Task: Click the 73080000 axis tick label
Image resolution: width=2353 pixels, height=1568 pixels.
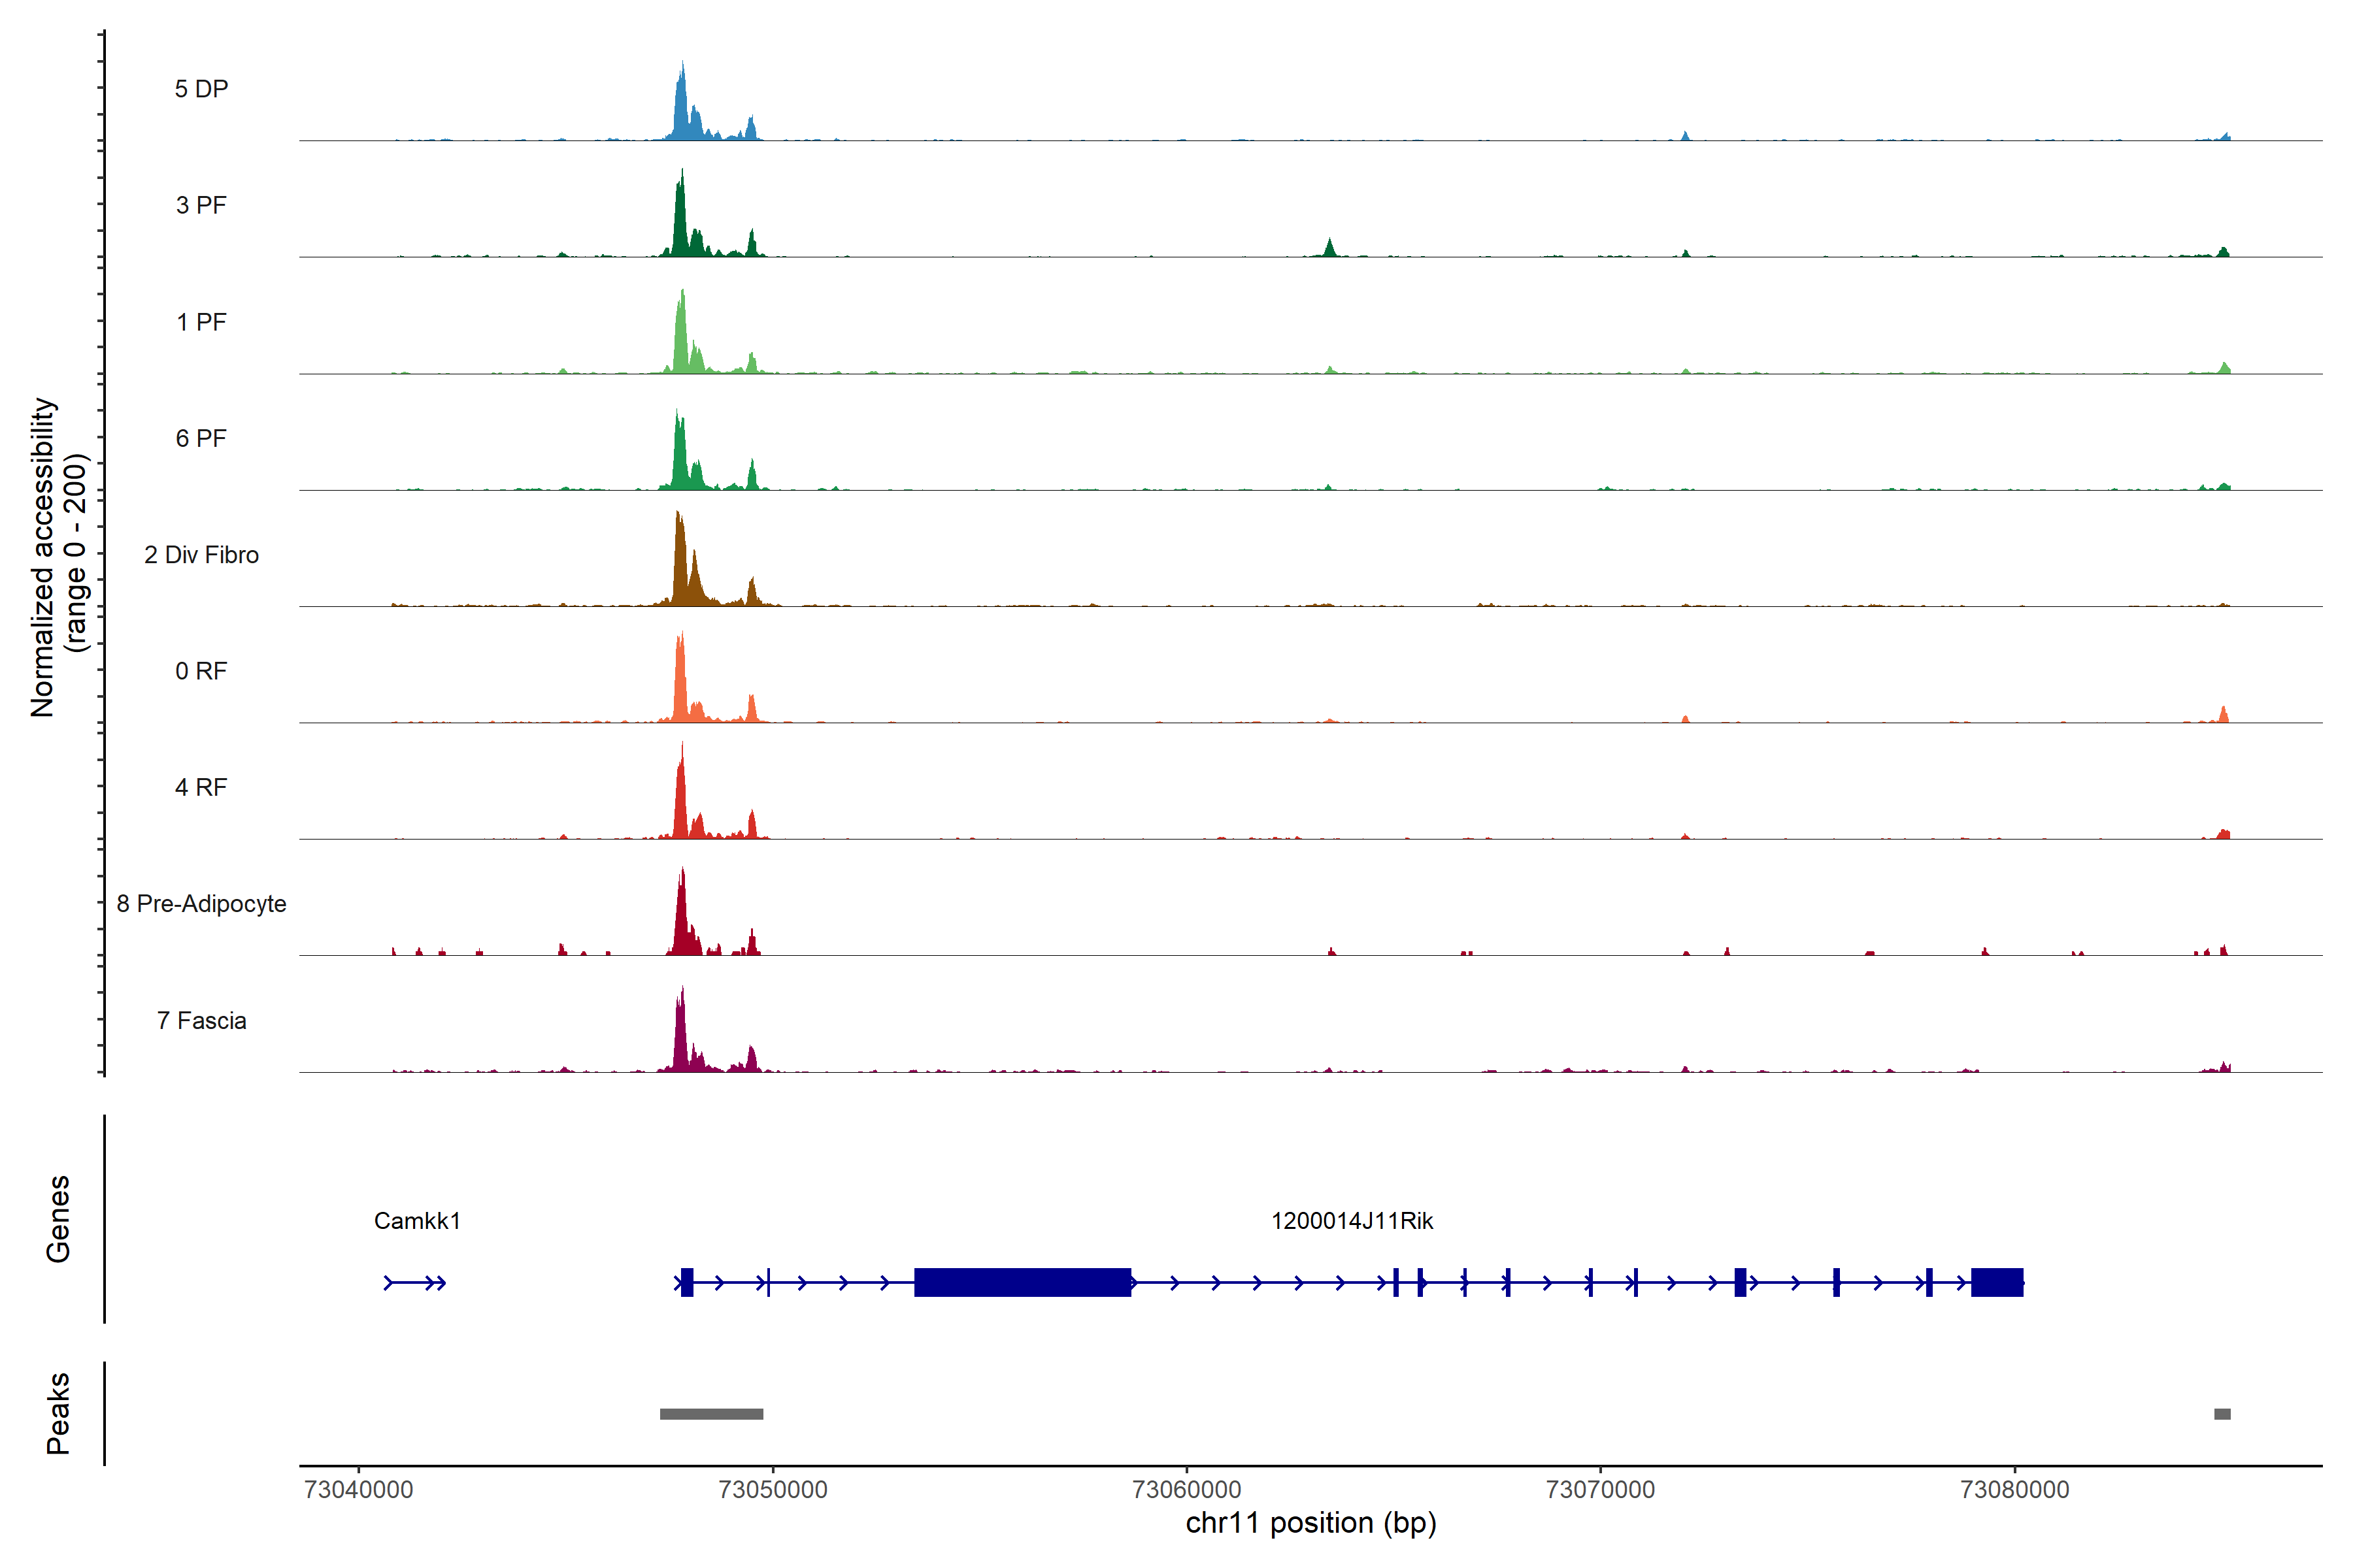Action: pos(2015,1489)
